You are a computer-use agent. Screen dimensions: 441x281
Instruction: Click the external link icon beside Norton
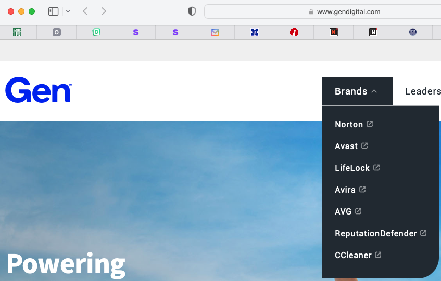[x=370, y=124]
